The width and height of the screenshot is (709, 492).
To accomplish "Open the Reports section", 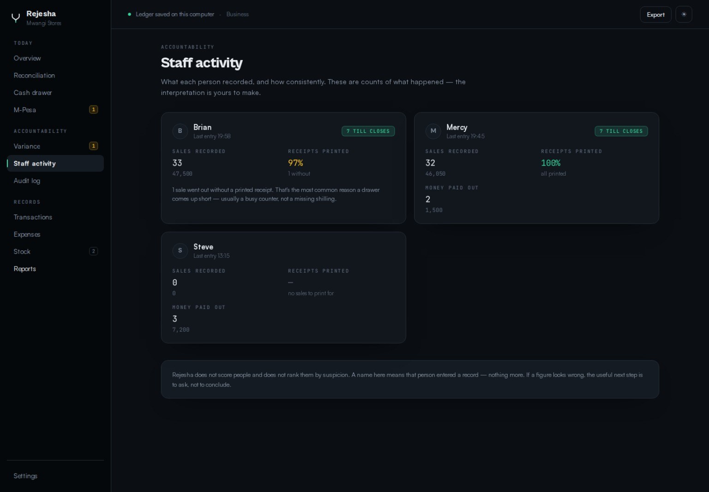I will [x=55, y=269].
